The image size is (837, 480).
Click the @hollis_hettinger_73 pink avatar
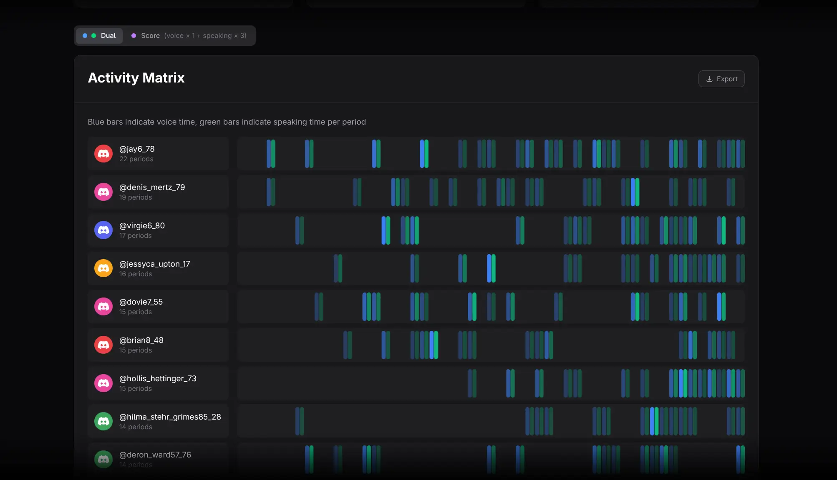point(103,383)
